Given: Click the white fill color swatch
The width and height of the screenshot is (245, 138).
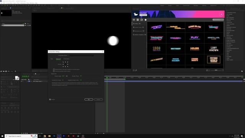Looking at the screenshot, I should 16,77.
